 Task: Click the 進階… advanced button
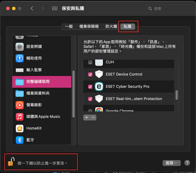(171, 163)
